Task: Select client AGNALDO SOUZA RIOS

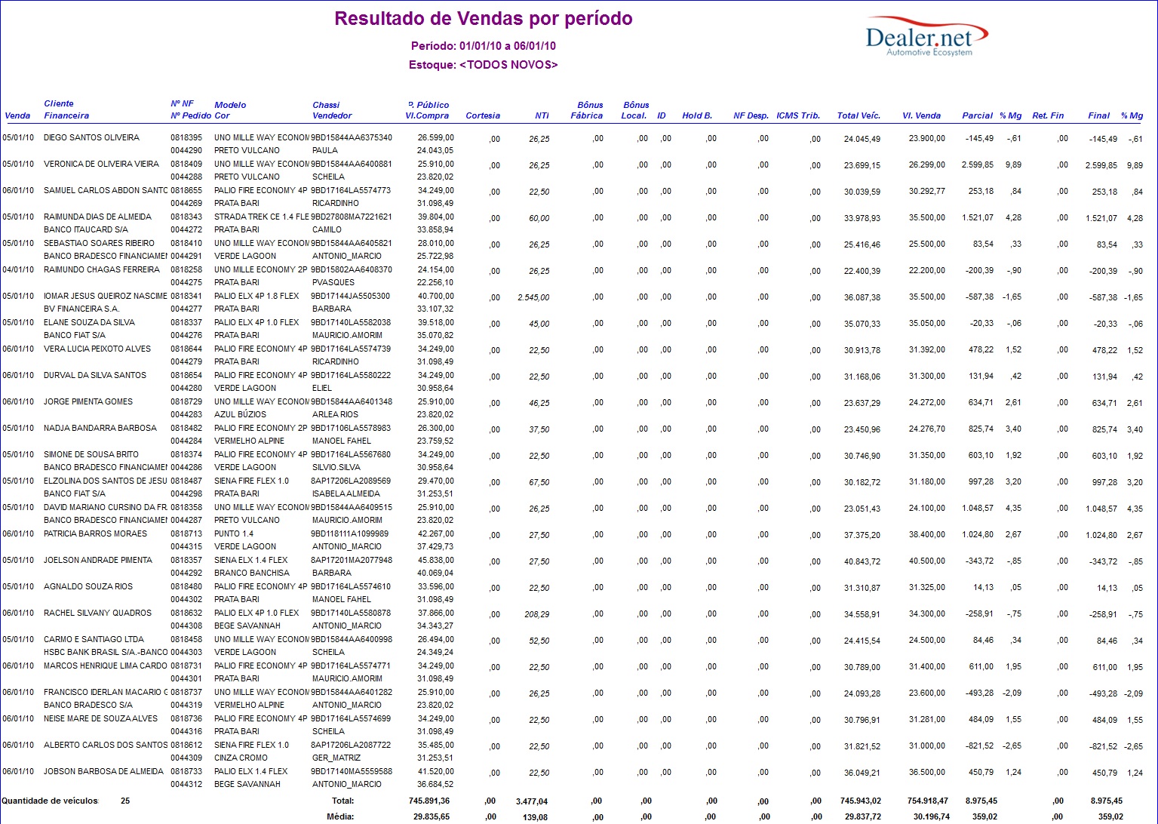Action: (x=88, y=587)
